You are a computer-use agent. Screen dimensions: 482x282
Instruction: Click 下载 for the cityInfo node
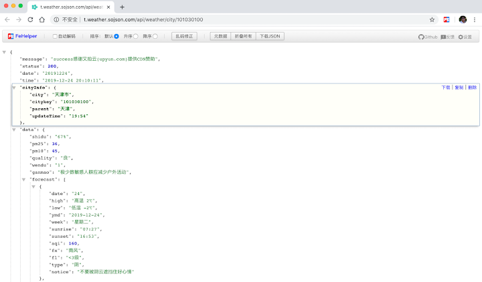pyautogui.click(x=446, y=88)
